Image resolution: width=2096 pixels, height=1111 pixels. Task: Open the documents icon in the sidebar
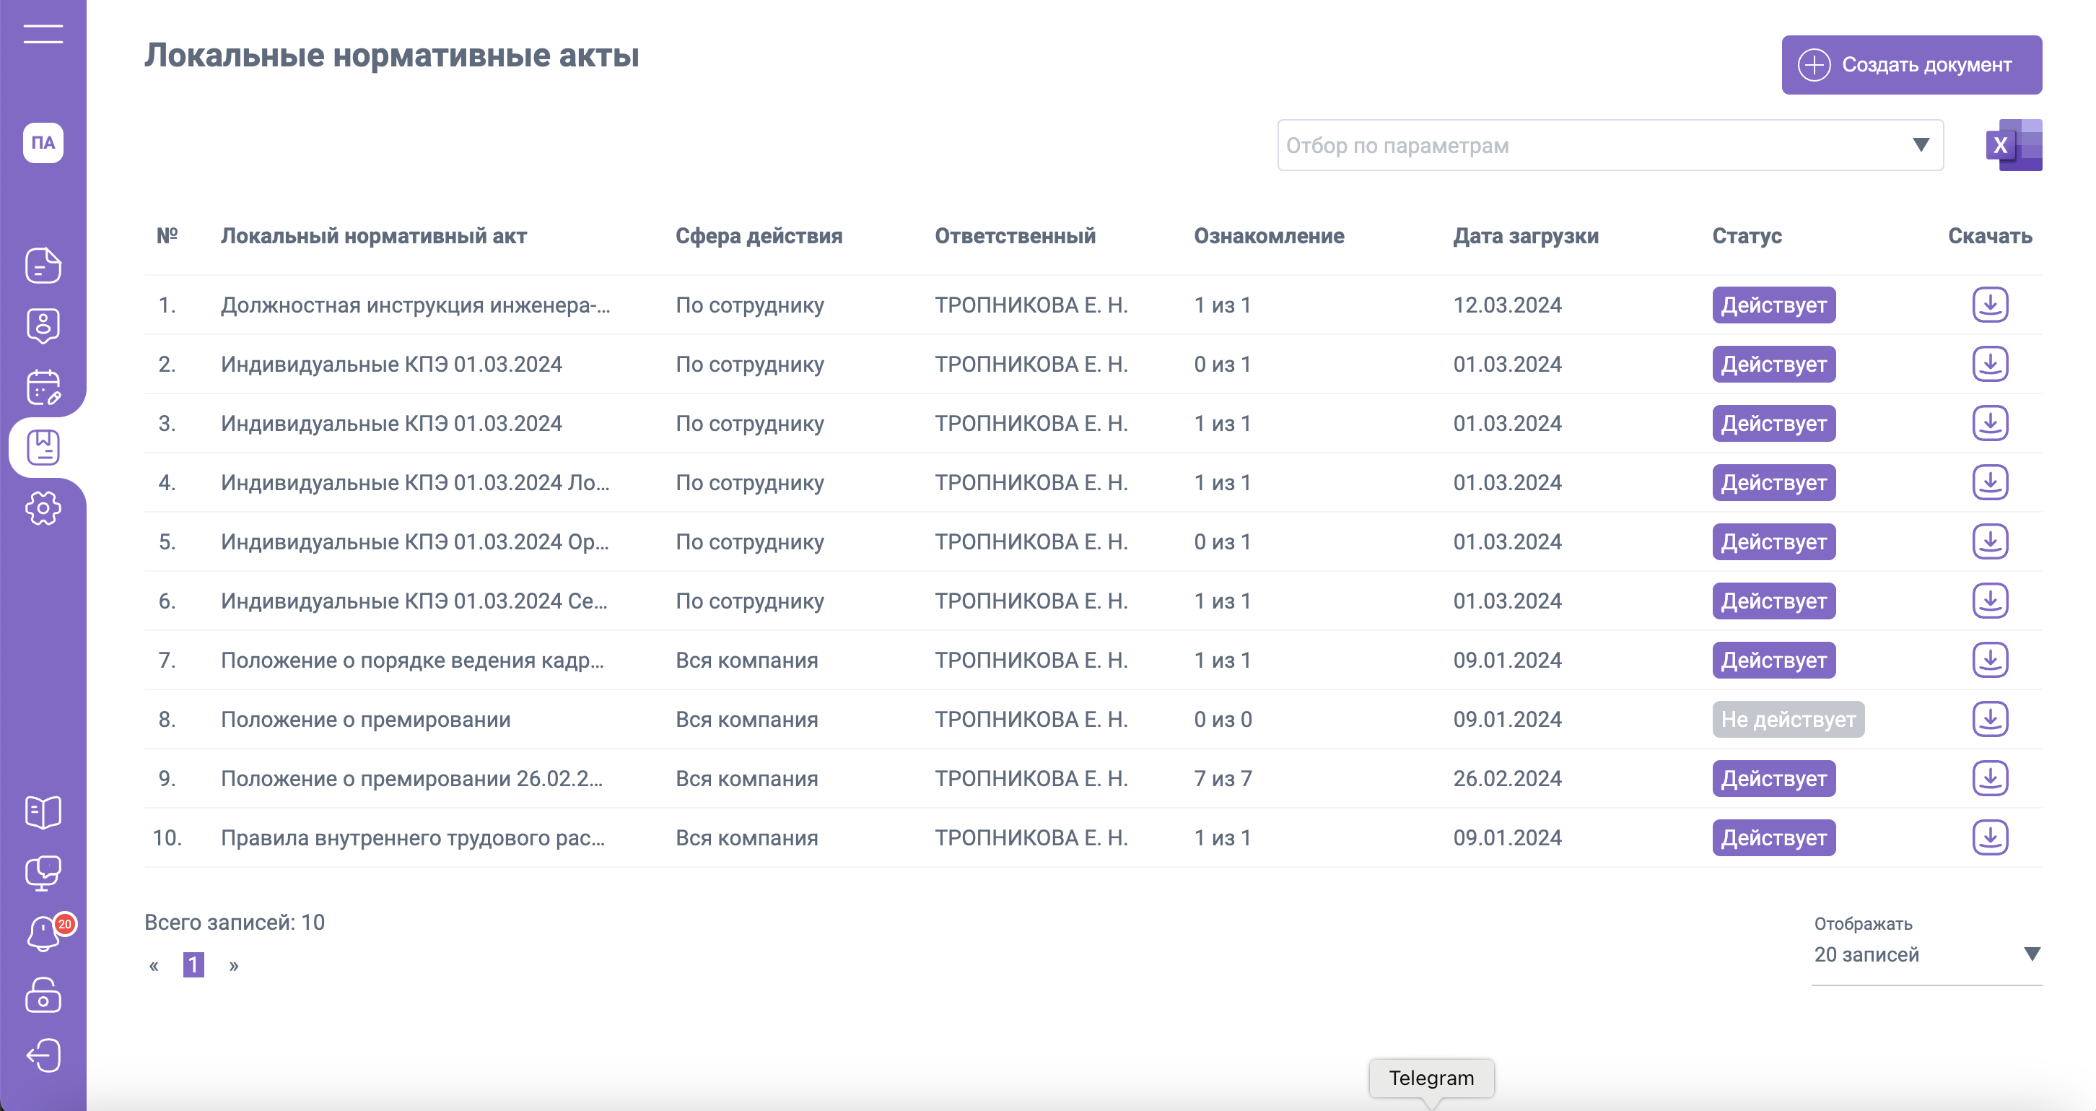43,264
